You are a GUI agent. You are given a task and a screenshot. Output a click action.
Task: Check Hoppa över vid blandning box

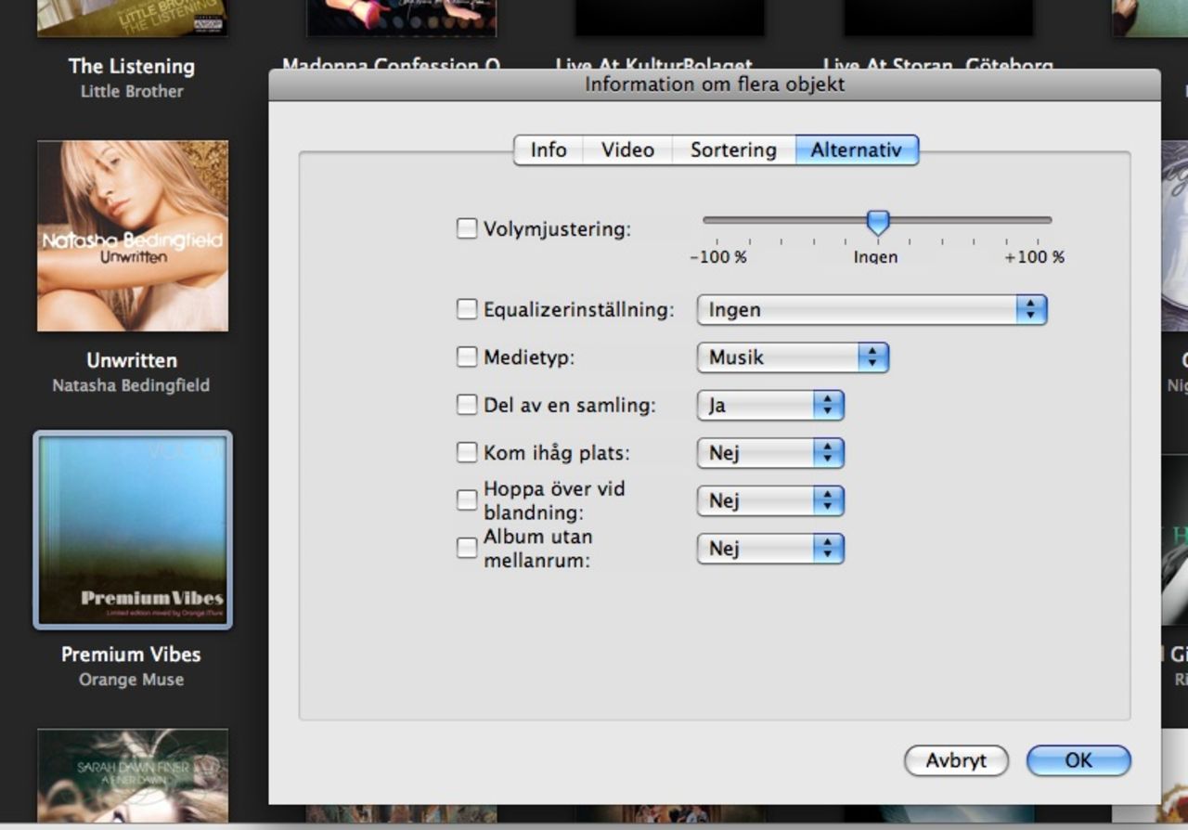click(467, 500)
